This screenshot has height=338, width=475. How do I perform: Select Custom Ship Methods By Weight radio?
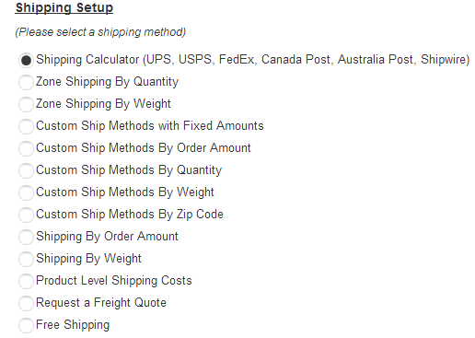tap(26, 192)
